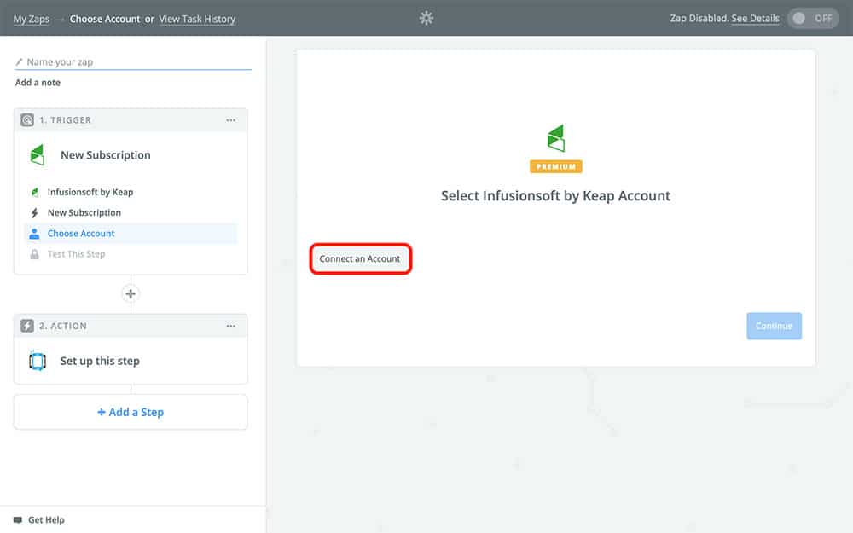This screenshot has width=853, height=533.
Task: Click the action step lightning icon
Action: pyautogui.click(x=27, y=326)
